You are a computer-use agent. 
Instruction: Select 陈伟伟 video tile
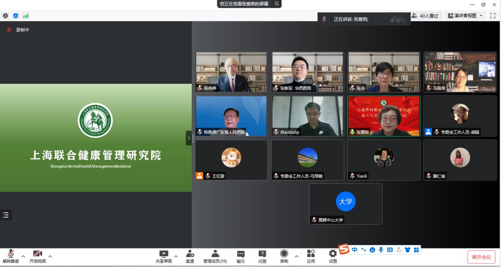232,72
